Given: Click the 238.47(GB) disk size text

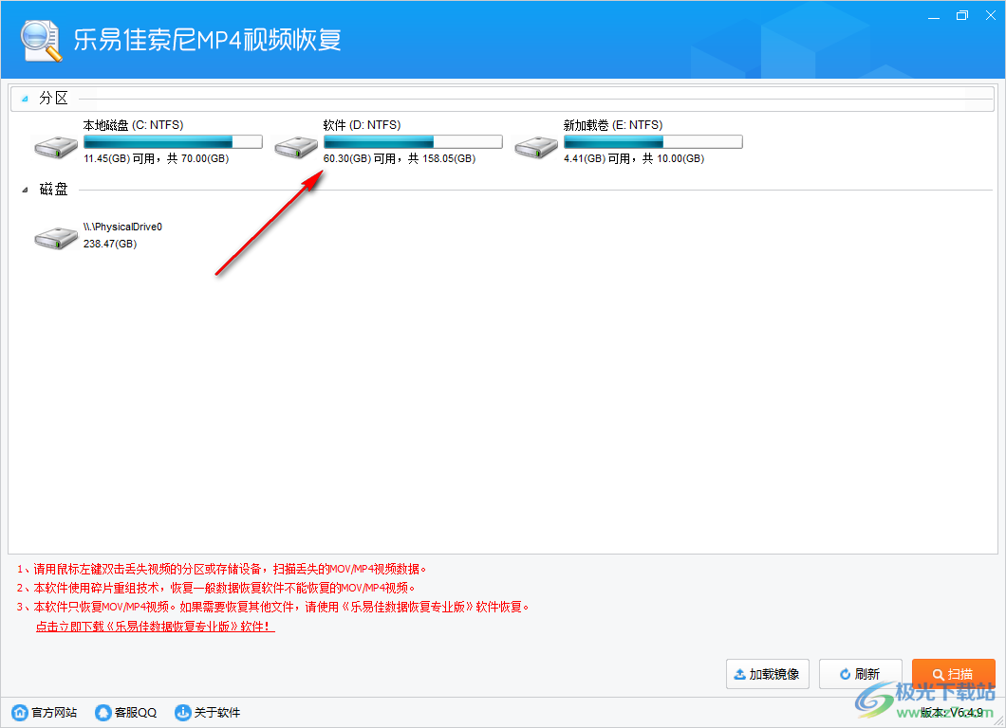Looking at the screenshot, I should pyautogui.click(x=110, y=244).
